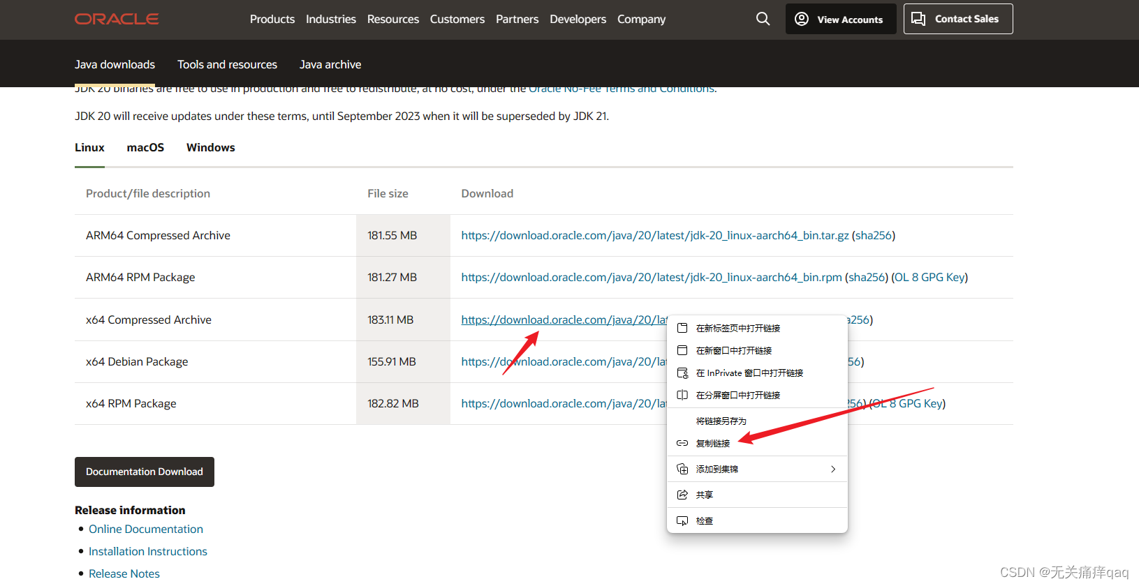Click open link in new window icon
The image size is (1139, 586).
[x=682, y=350]
